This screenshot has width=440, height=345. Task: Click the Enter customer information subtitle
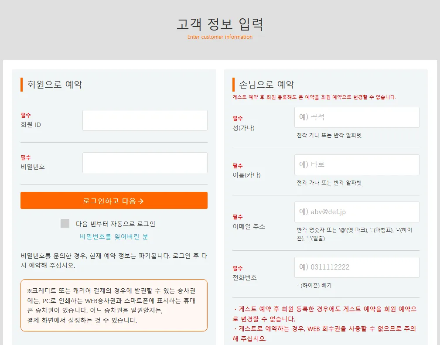(220, 37)
